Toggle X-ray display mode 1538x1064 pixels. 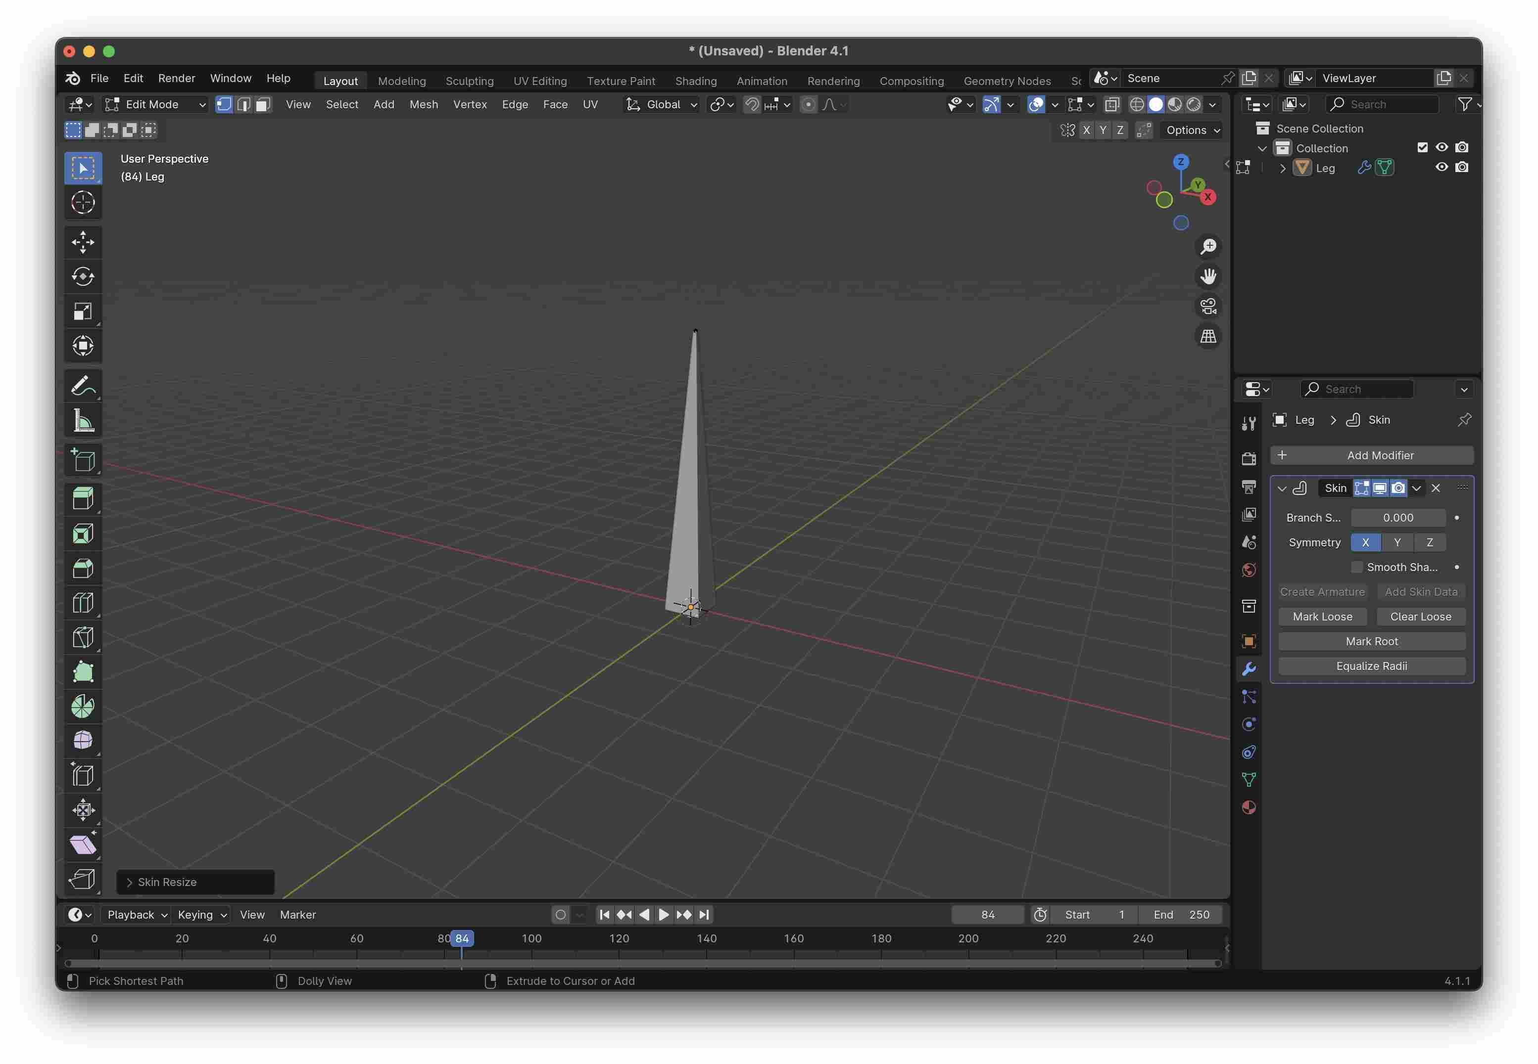(1112, 105)
